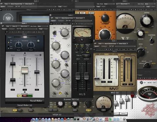The width and height of the screenshot is (157, 122).
Task: Click previous preset arrow in MV2 toolbar
Action: pyautogui.click(x=106, y=49)
